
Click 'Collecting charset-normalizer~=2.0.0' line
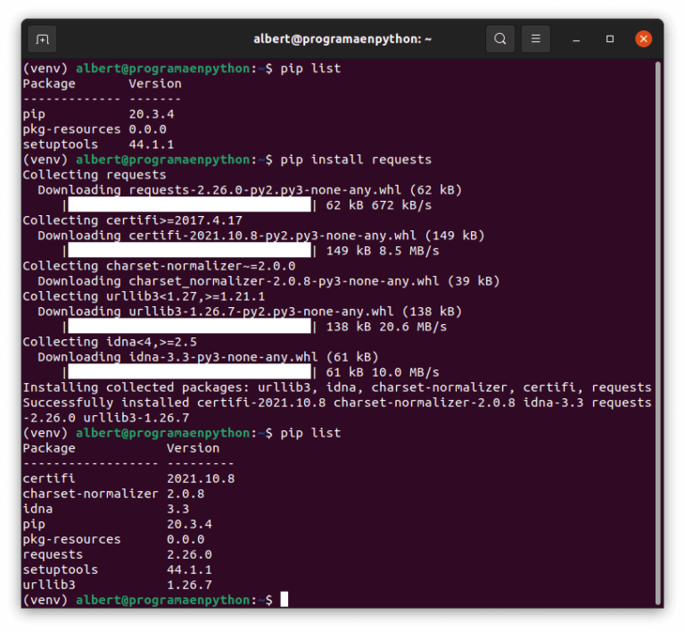159,266
